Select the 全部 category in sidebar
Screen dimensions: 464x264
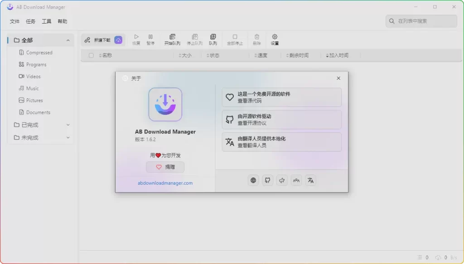tap(40, 40)
